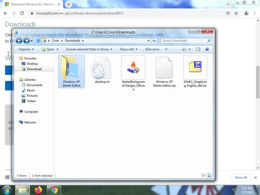
Task: Click Cirno in the address breadcrumb
Action: click(x=55, y=41)
